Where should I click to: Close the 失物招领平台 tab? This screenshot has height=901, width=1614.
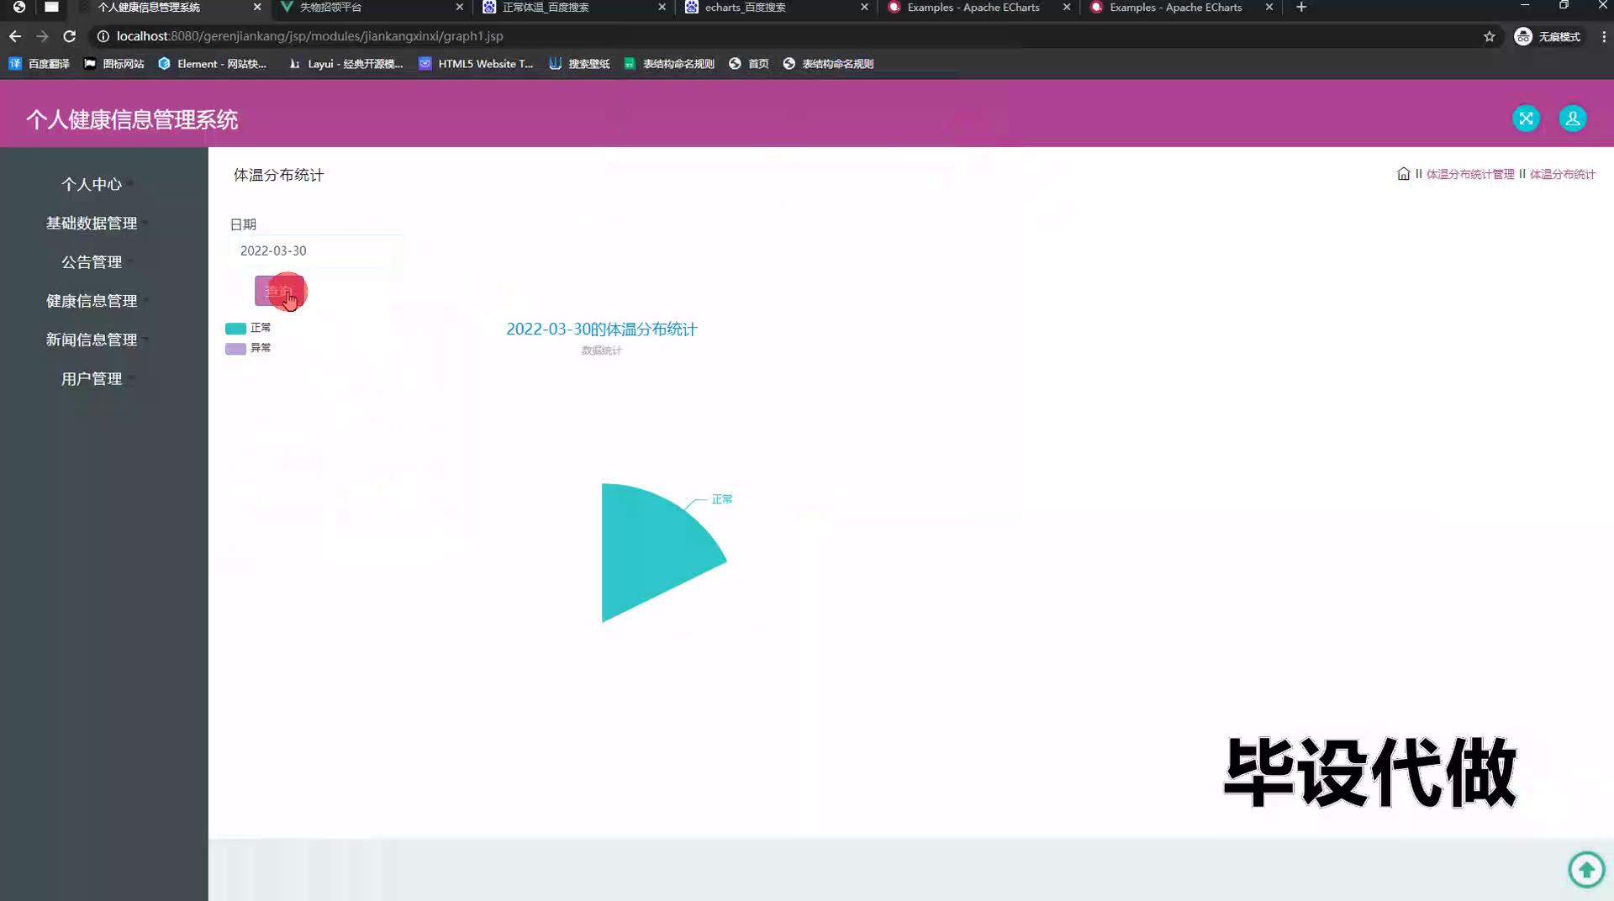pyautogui.click(x=459, y=8)
